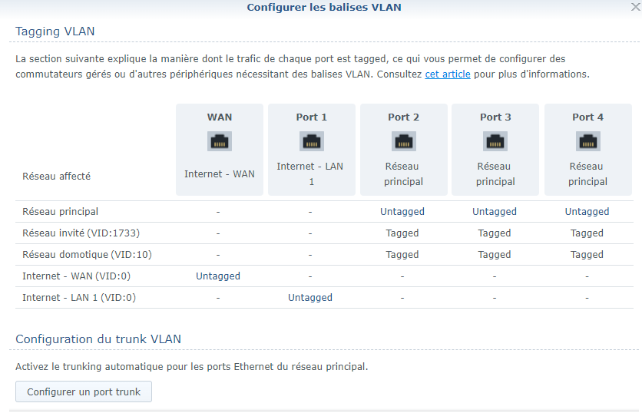The width and height of the screenshot is (642, 413).
Task: Click the Port 4 Ethernet icon
Action: pyautogui.click(x=587, y=141)
